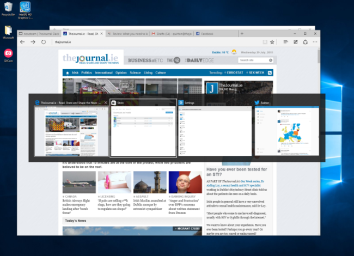Viewport: 354px width, 256px height.
Task: Refresh the page in Edge
Action: click(44, 42)
